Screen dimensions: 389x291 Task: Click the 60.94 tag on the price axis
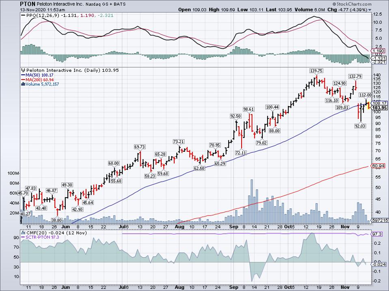pos(378,166)
